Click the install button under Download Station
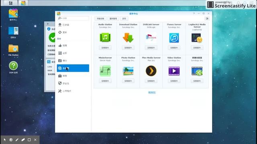 128,48
